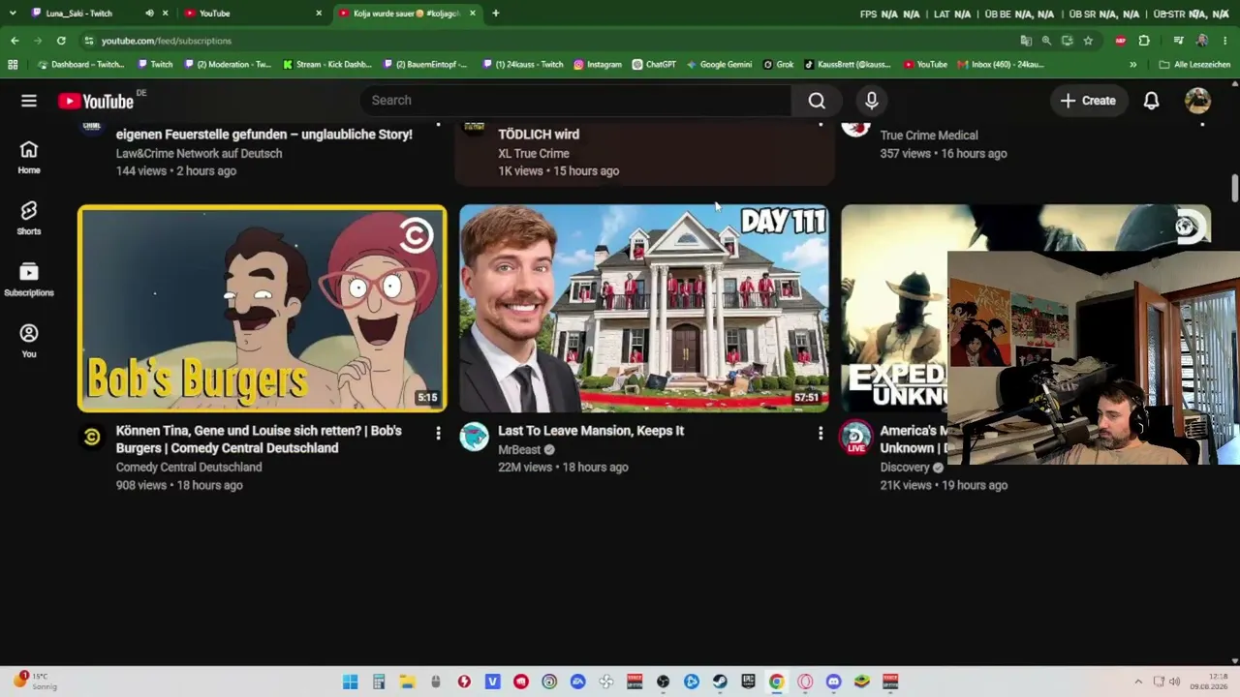Open Steam from the taskbar
The height and width of the screenshot is (697, 1240).
click(720, 682)
